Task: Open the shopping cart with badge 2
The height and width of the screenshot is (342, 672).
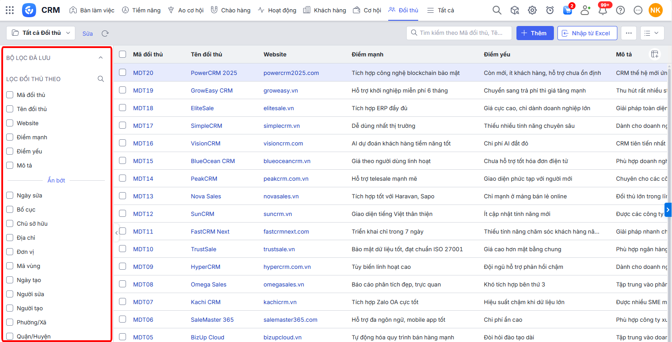Action: 568,10
